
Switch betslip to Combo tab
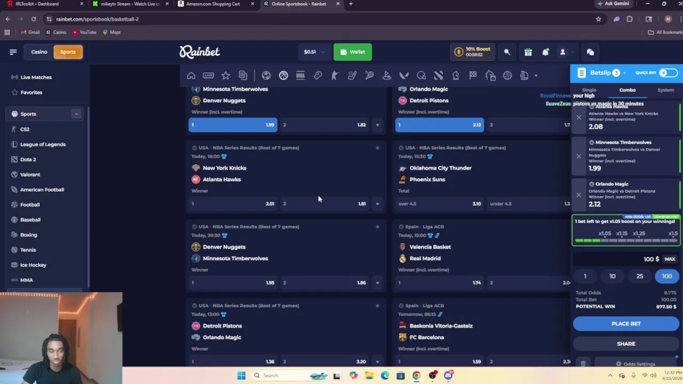tap(628, 90)
